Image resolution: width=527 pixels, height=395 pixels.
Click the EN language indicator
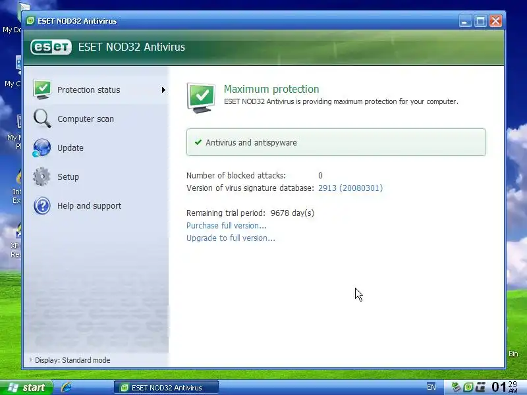coord(431,387)
